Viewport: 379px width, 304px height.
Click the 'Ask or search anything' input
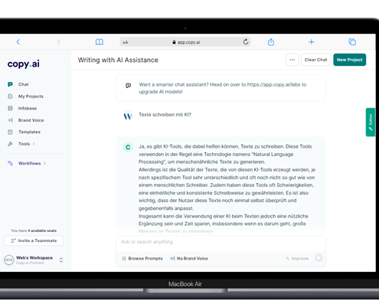tap(221, 242)
